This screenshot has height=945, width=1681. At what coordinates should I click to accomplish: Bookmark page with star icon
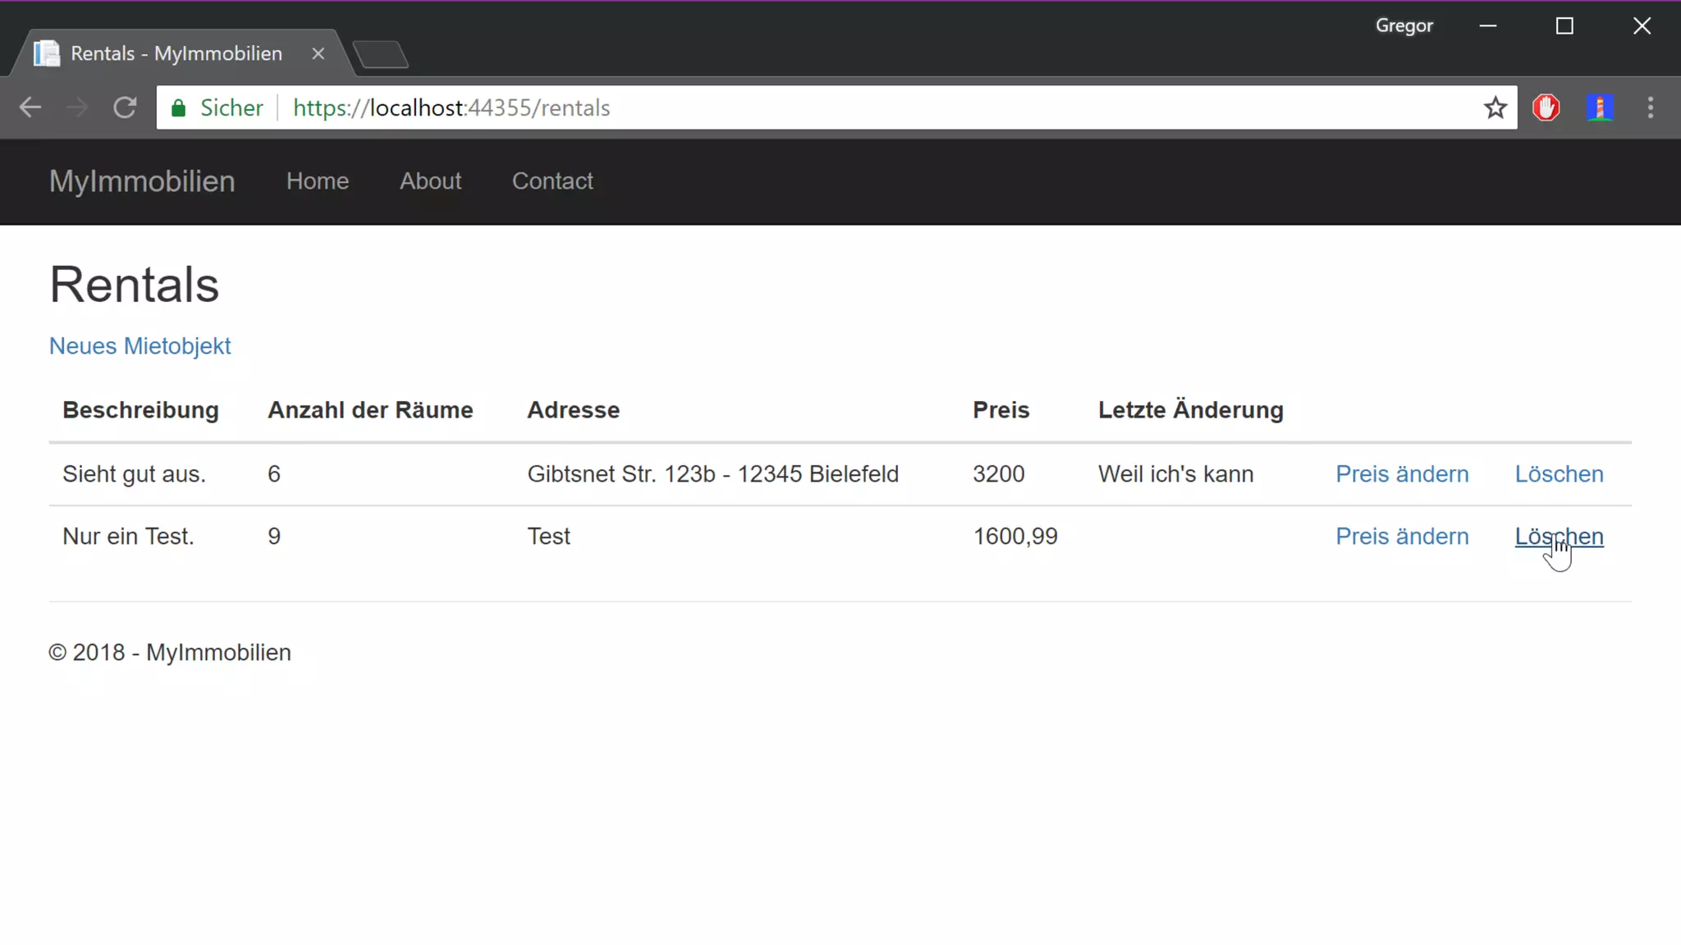point(1495,107)
